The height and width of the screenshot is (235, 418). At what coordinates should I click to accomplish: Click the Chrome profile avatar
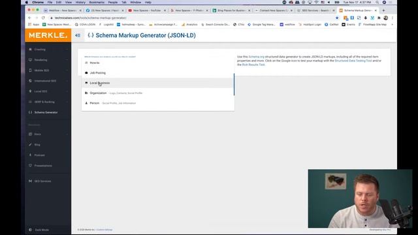point(386,18)
